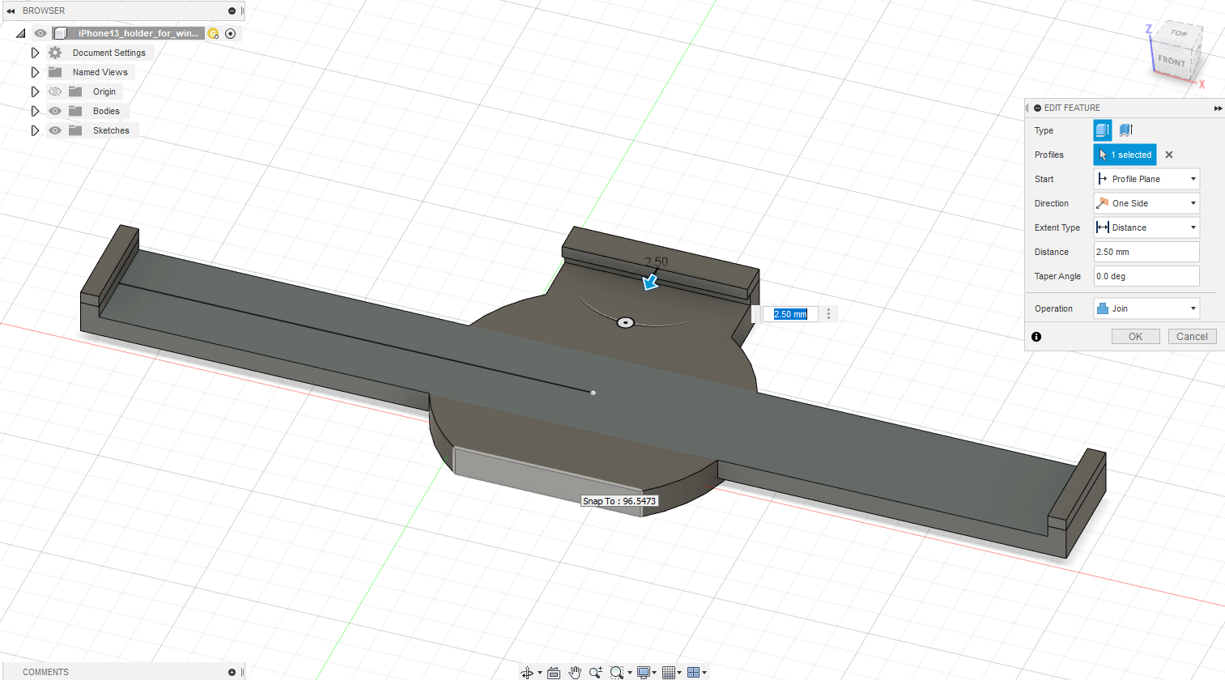Open Display Settings dropdown arrow
This screenshot has height=680, width=1225.
(654, 673)
